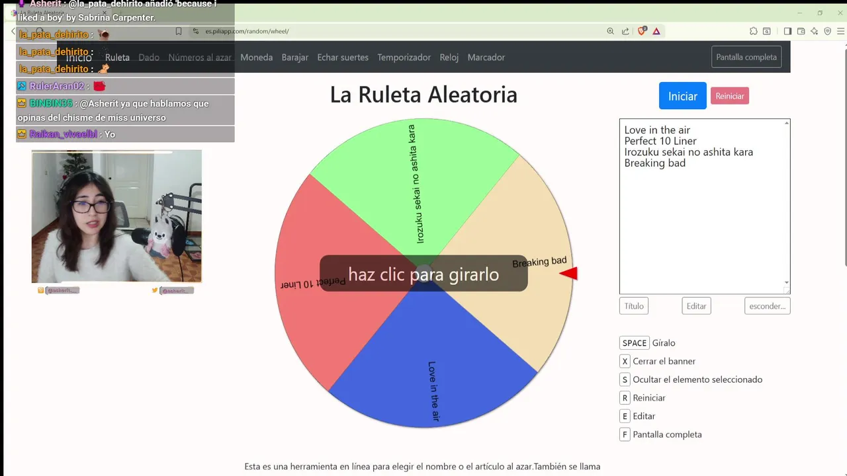Click Raikan_vivaelbl username in chat overlay

pyautogui.click(x=63, y=134)
